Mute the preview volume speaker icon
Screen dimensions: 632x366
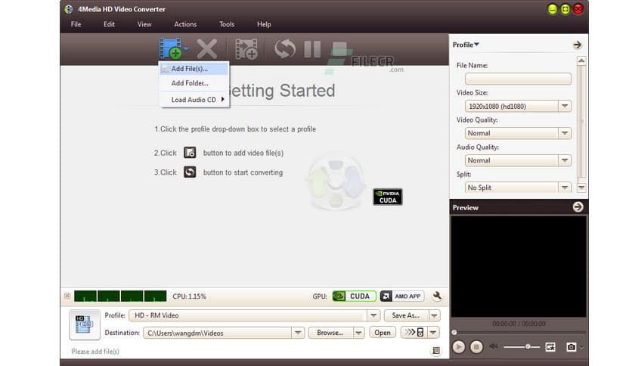tap(494, 346)
